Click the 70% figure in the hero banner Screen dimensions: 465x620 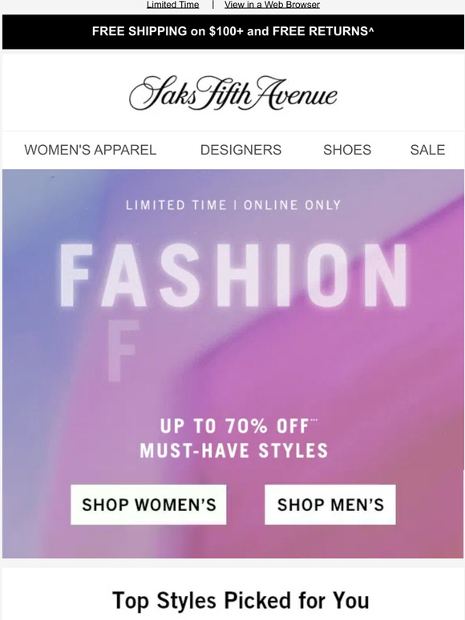click(x=247, y=426)
